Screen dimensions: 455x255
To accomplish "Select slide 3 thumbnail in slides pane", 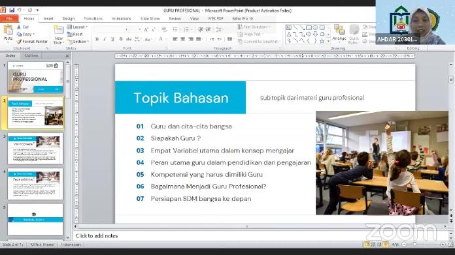I will 35,149.
